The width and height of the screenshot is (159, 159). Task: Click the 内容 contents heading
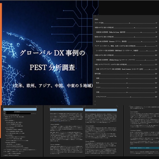96,20
